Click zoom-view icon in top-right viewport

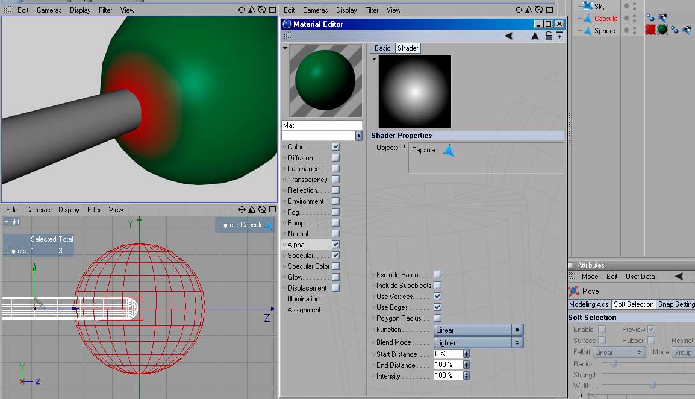click(x=529, y=10)
